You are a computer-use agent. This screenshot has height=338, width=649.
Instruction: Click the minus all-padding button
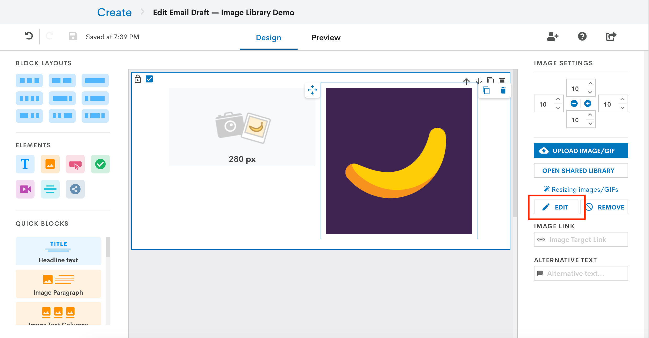click(x=574, y=104)
